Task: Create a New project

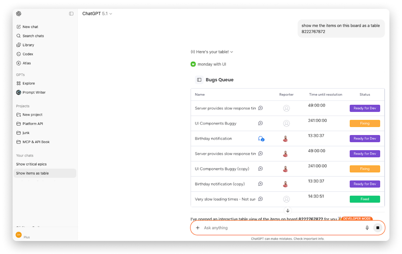Action: tap(29, 114)
